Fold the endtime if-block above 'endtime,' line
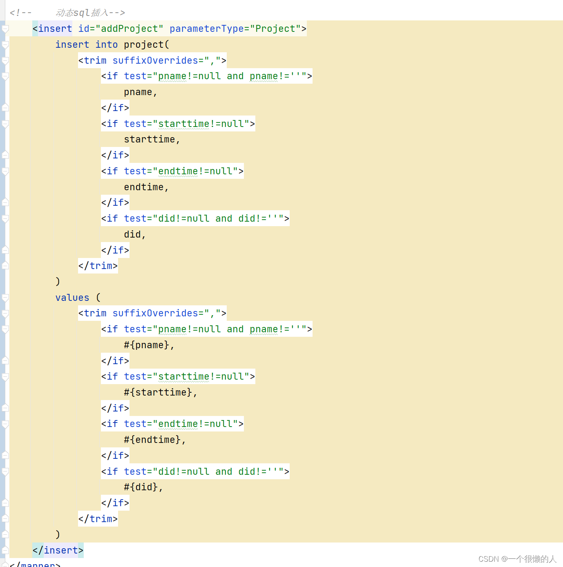This screenshot has height=567, width=563. pos(5,171)
